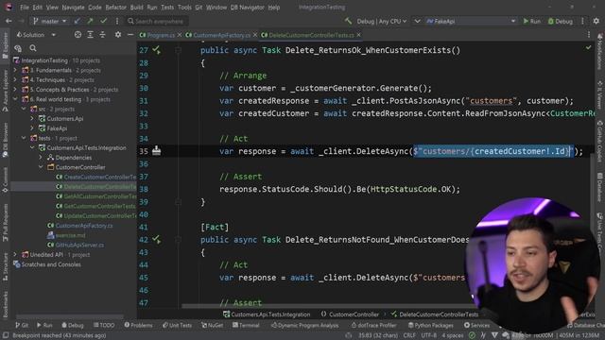Screen dimensions: 605x340
Task: Click Collapse All icon in Solution panel
Action: point(102,35)
